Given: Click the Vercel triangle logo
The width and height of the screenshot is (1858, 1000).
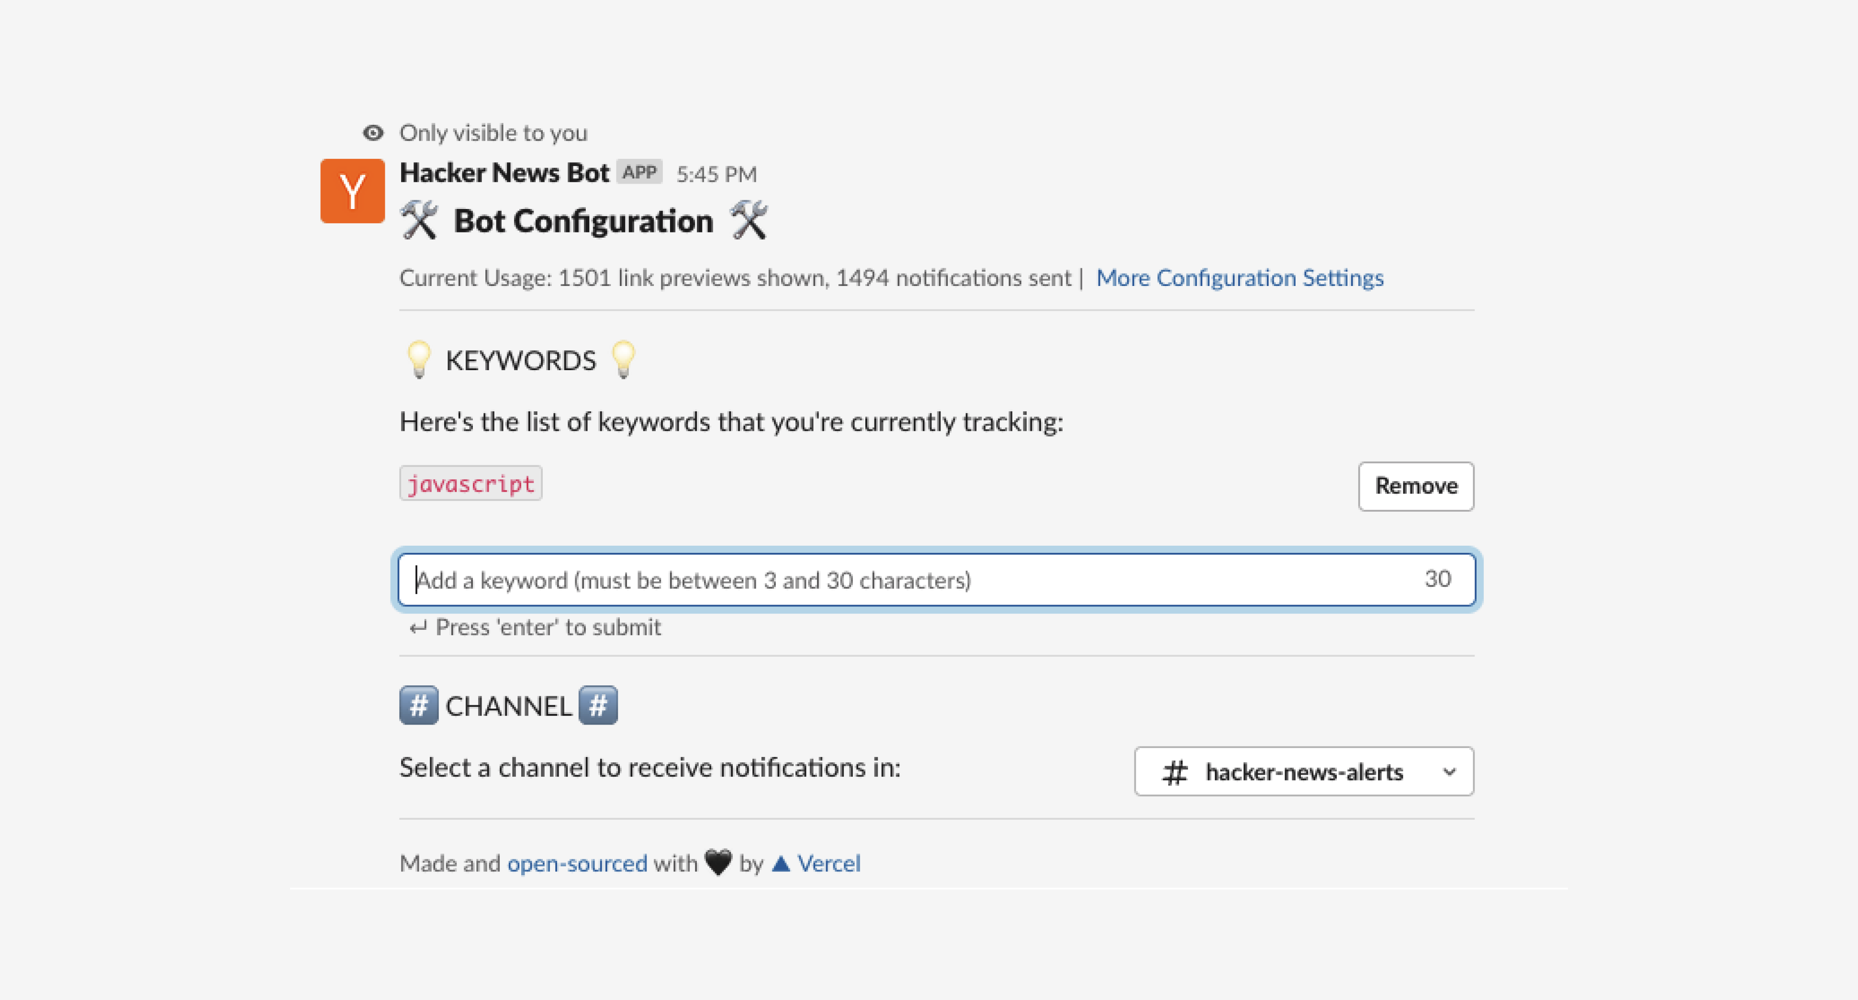Looking at the screenshot, I should coord(781,863).
